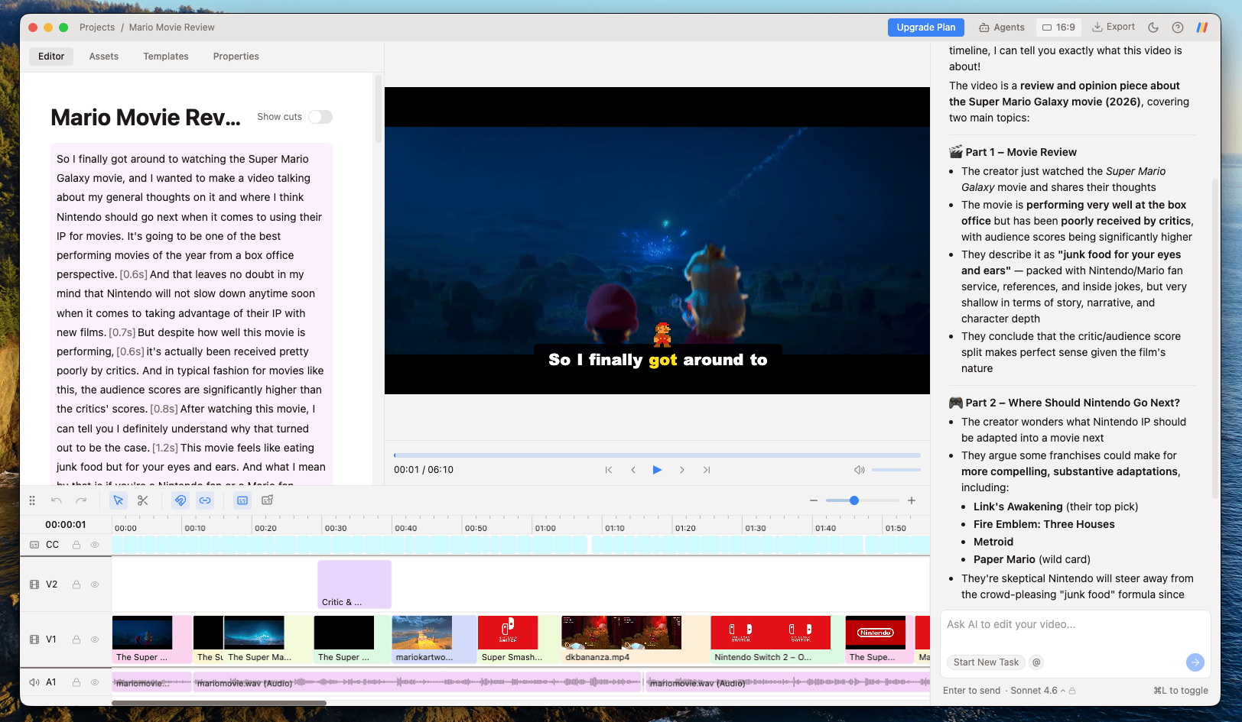Switch to the Templates tab
Viewport: 1242px width, 722px height.
coord(166,57)
